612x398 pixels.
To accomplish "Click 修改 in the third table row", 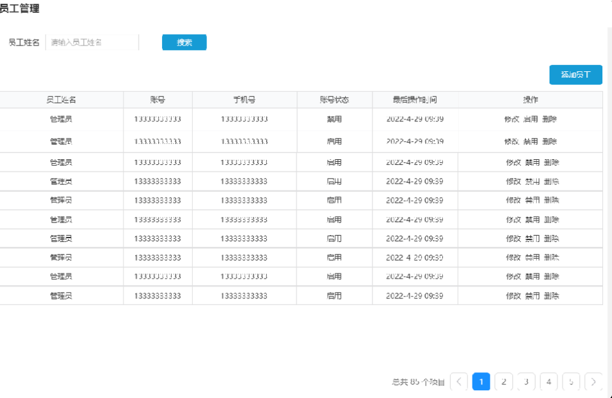I will click(x=513, y=162).
